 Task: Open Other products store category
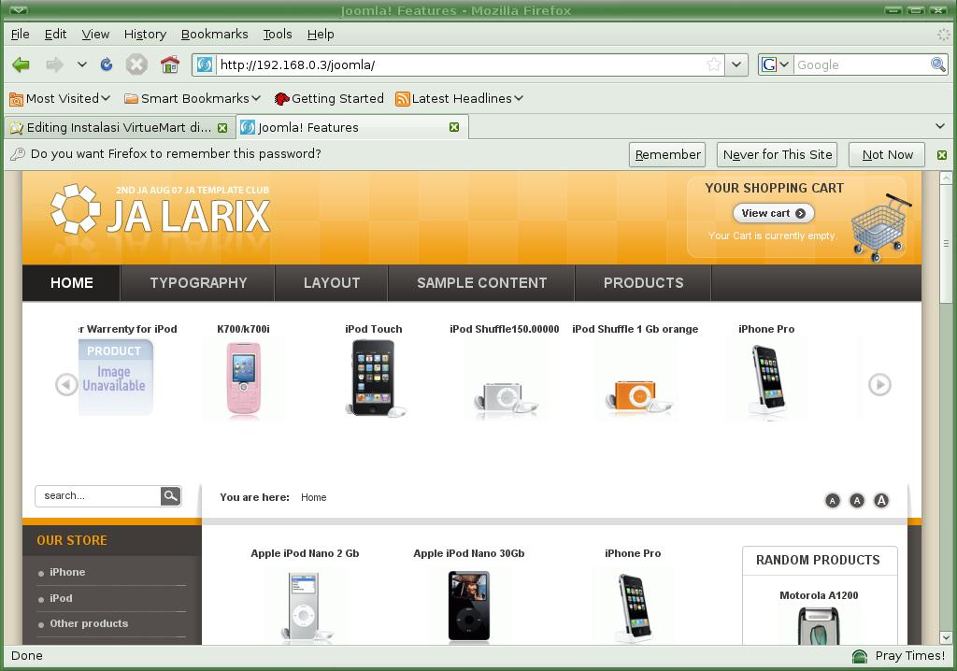tap(89, 623)
